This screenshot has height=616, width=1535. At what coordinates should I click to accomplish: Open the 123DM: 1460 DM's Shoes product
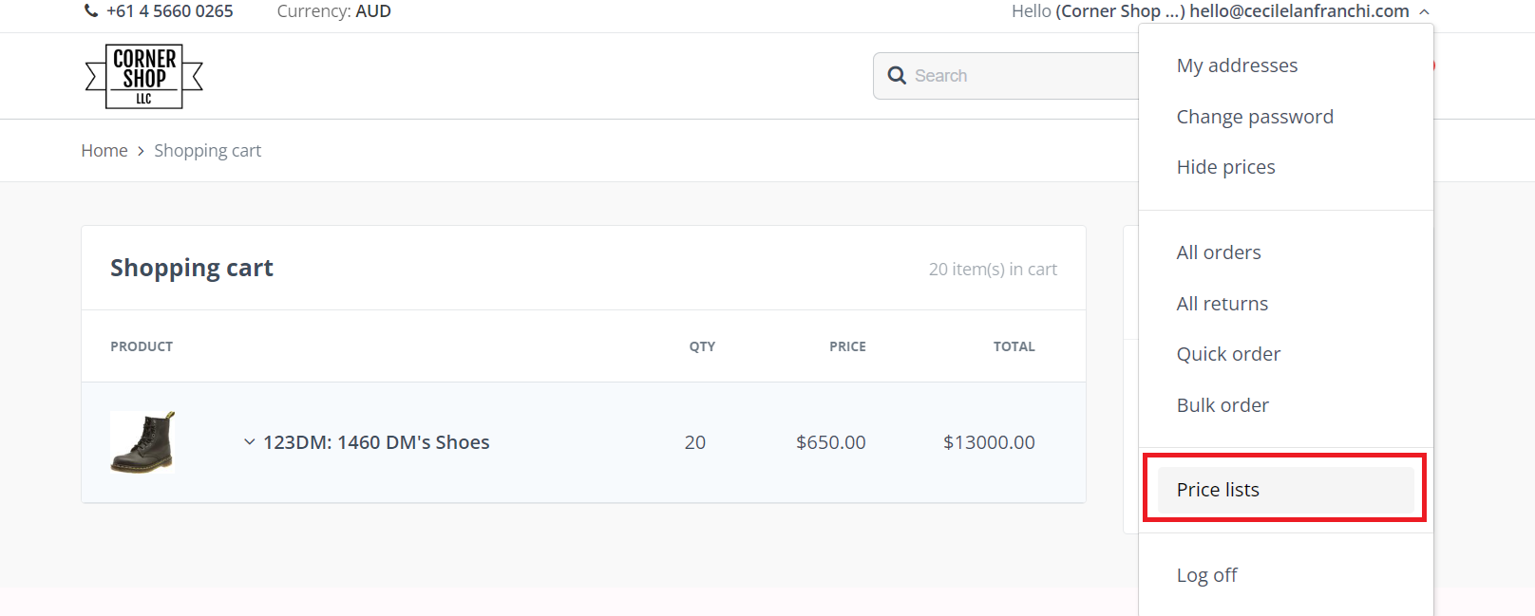[376, 442]
